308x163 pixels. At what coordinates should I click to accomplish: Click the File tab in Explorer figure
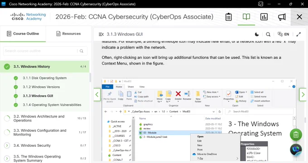coord(107,87)
